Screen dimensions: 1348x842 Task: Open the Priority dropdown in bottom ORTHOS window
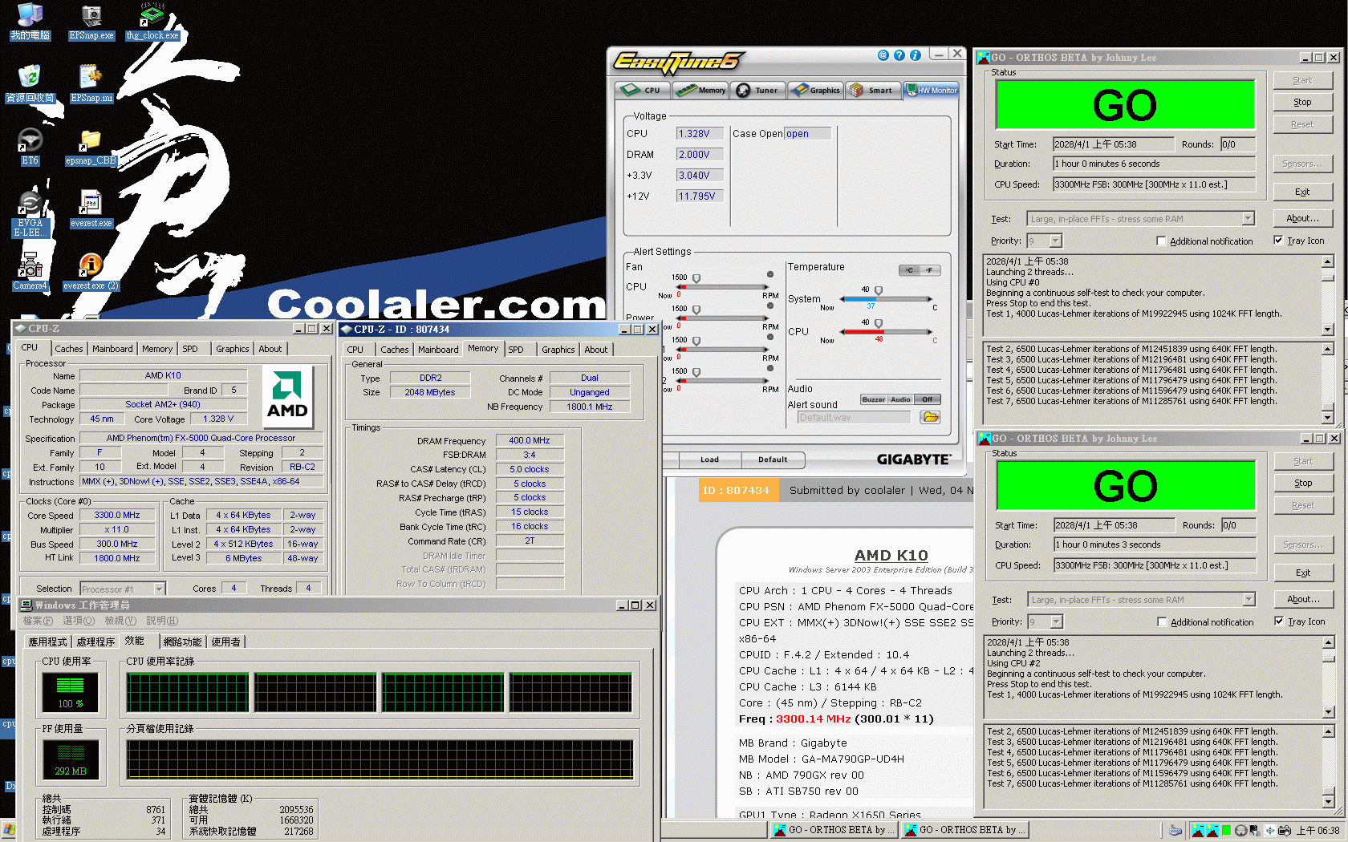(x=1056, y=621)
